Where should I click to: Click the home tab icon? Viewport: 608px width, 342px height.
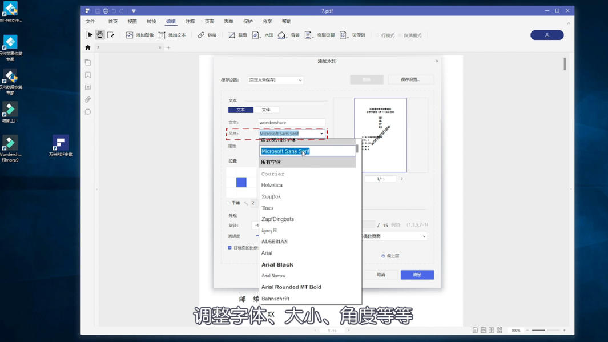click(x=88, y=47)
